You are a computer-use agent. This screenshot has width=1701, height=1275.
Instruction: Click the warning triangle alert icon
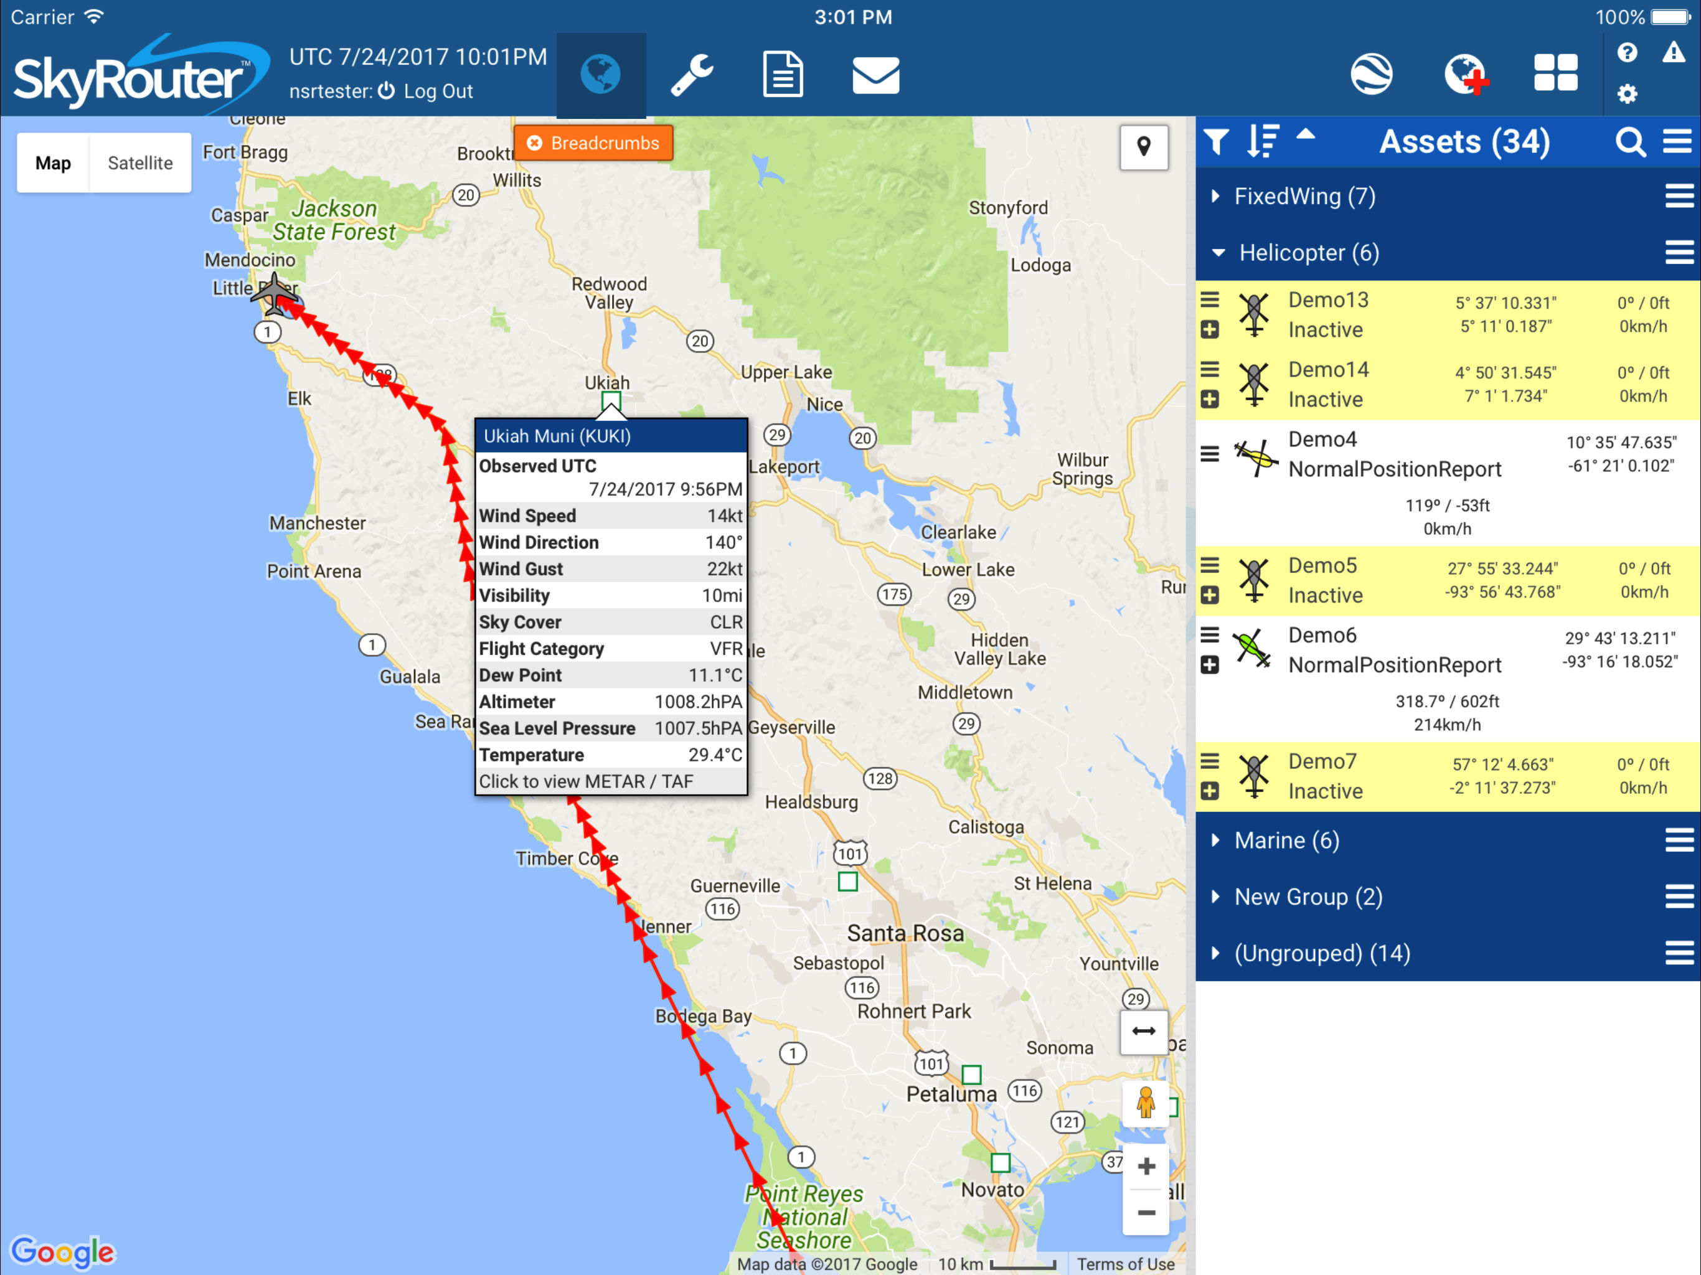click(1674, 52)
